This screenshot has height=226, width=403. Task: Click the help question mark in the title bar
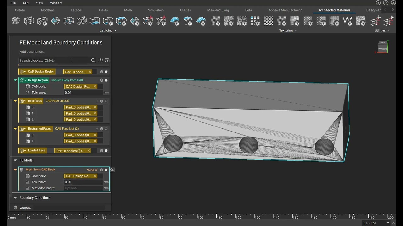coord(386,3)
